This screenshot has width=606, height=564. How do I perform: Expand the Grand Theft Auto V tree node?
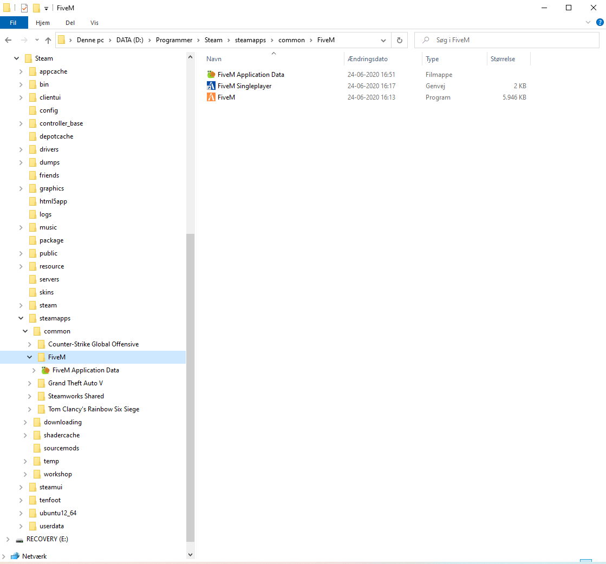click(x=30, y=383)
